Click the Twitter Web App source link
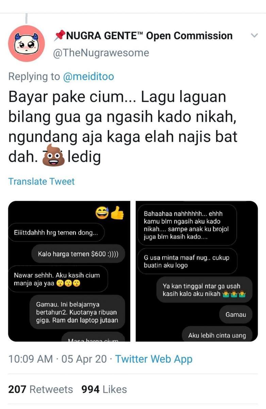Screen dimensions: 266x409 154,359
